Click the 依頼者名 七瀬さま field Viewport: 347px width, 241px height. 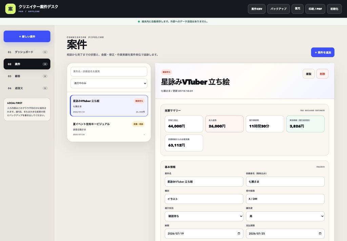coord(285,181)
